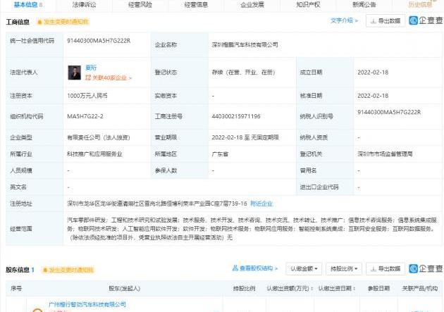Select the credit code 91440300MA5H7G222R
This screenshot has height=312, width=444.
point(99,41)
